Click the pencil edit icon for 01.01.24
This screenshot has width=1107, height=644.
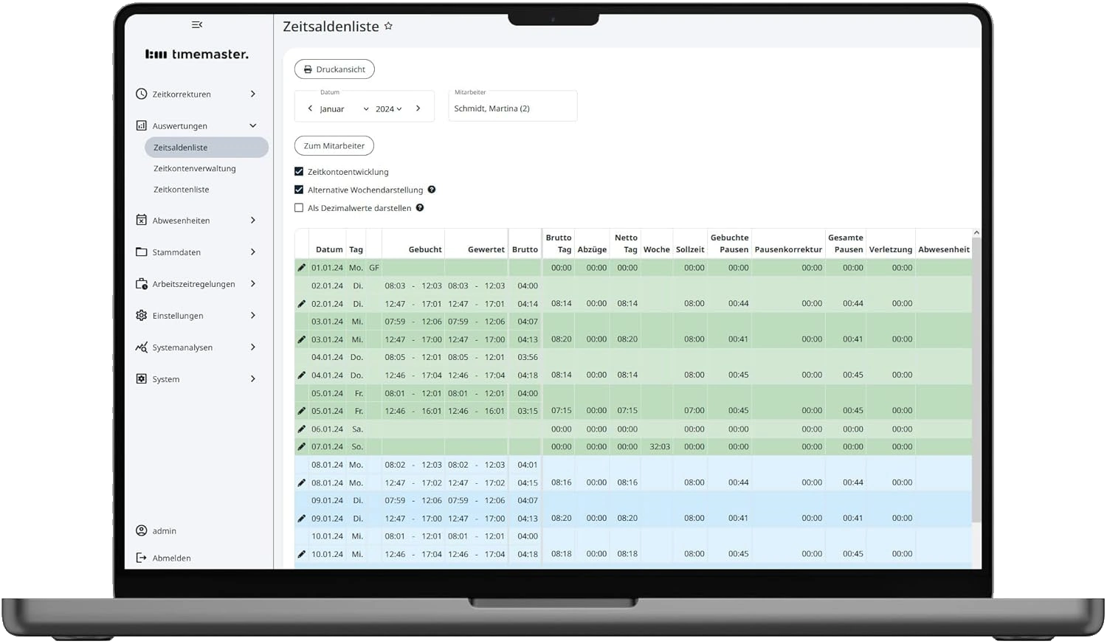click(301, 268)
